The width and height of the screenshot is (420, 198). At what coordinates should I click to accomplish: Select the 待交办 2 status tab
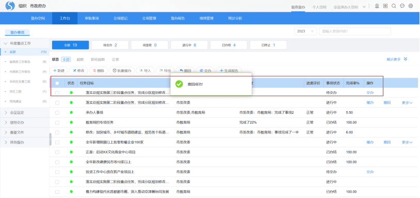pyautogui.click(x=110, y=45)
